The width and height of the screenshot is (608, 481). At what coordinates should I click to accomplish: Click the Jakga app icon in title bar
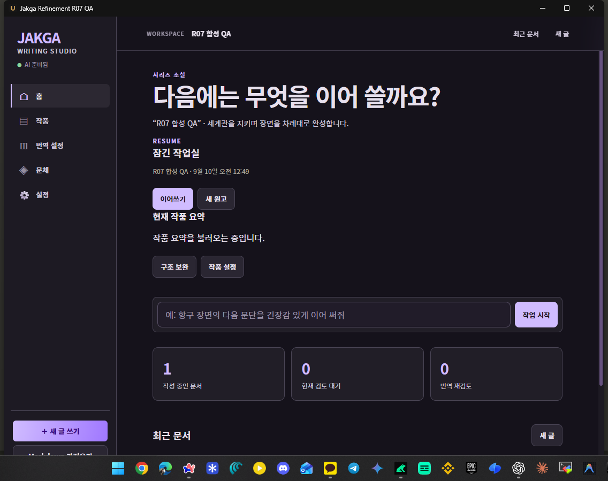[x=13, y=8]
